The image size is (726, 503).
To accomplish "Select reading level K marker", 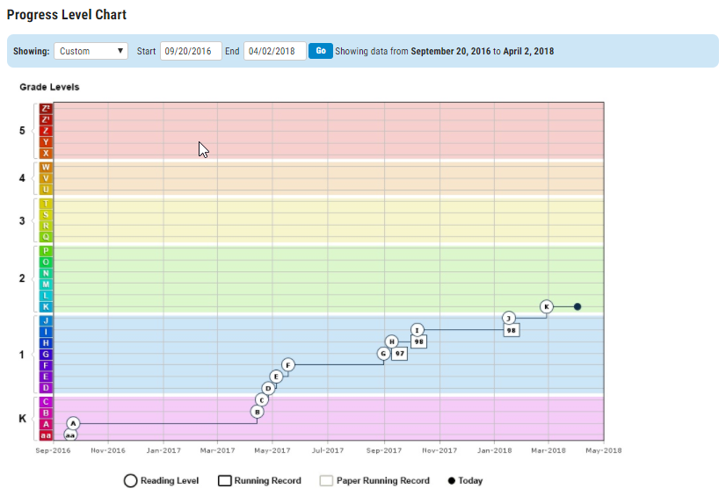I will (x=547, y=306).
